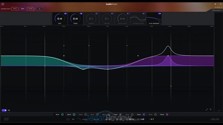Select EQ Band 2 circle icon
223x125 pixels.
coord(74,115)
